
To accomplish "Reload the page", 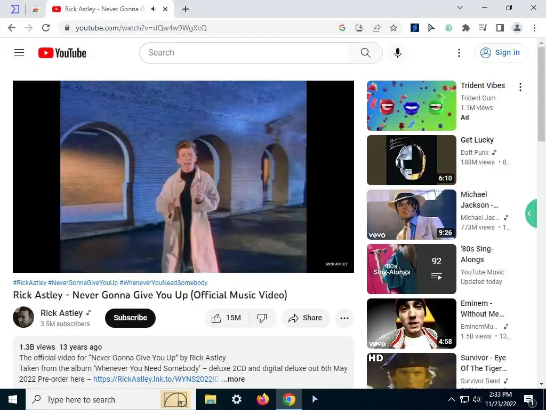I will coord(46,28).
